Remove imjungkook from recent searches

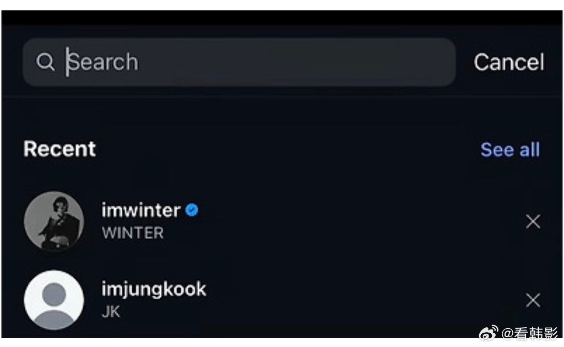tap(533, 300)
